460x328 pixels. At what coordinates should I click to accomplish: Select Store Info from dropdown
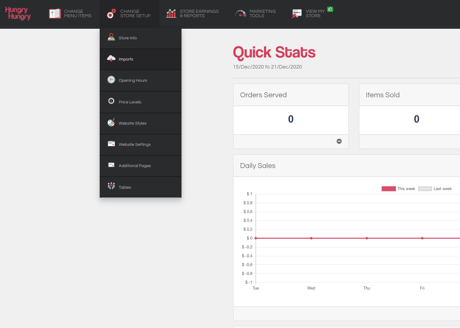[140, 38]
